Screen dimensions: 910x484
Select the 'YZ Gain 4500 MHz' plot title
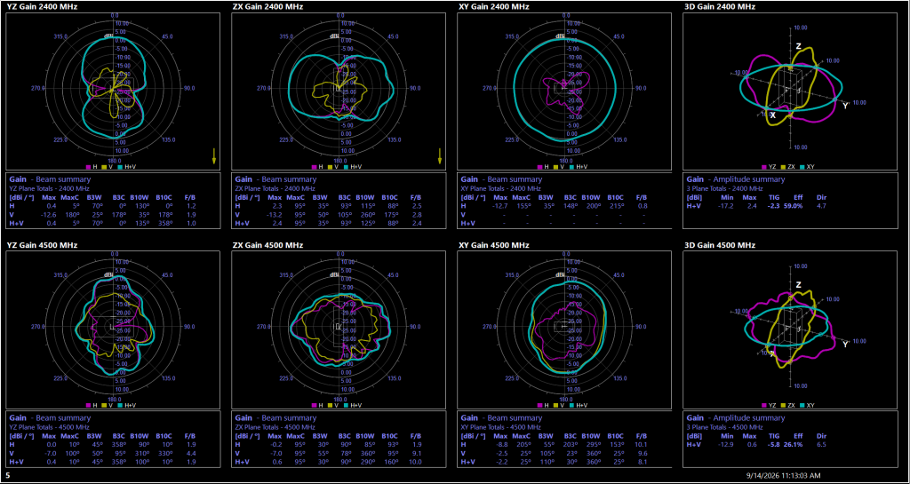pyautogui.click(x=43, y=245)
